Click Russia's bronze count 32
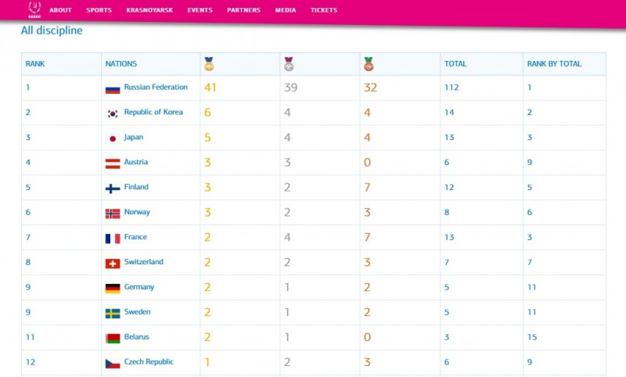The height and width of the screenshot is (377, 626). [370, 88]
